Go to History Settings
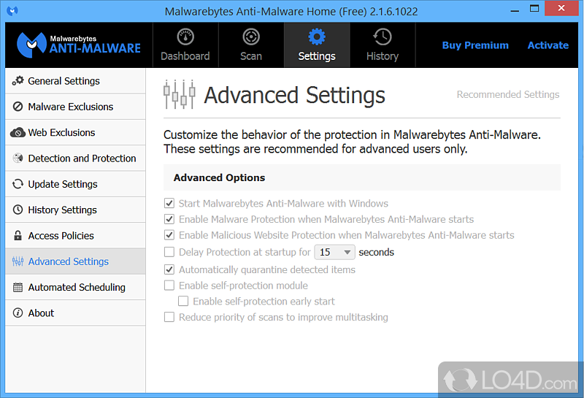Image resolution: width=584 pixels, height=398 pixels. (x=75, y=210)
